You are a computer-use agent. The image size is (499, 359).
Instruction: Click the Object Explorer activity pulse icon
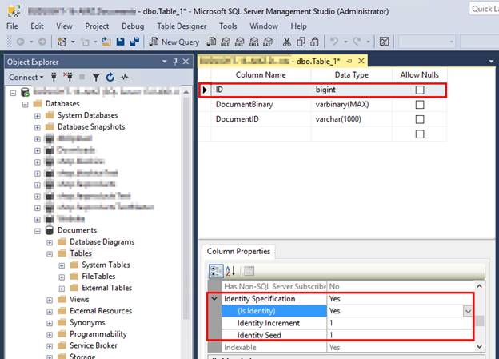coord(124,77)
